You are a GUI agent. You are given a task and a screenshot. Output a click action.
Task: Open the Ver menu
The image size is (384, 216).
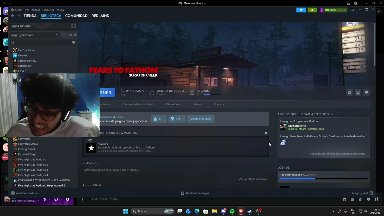coord(27,10)
